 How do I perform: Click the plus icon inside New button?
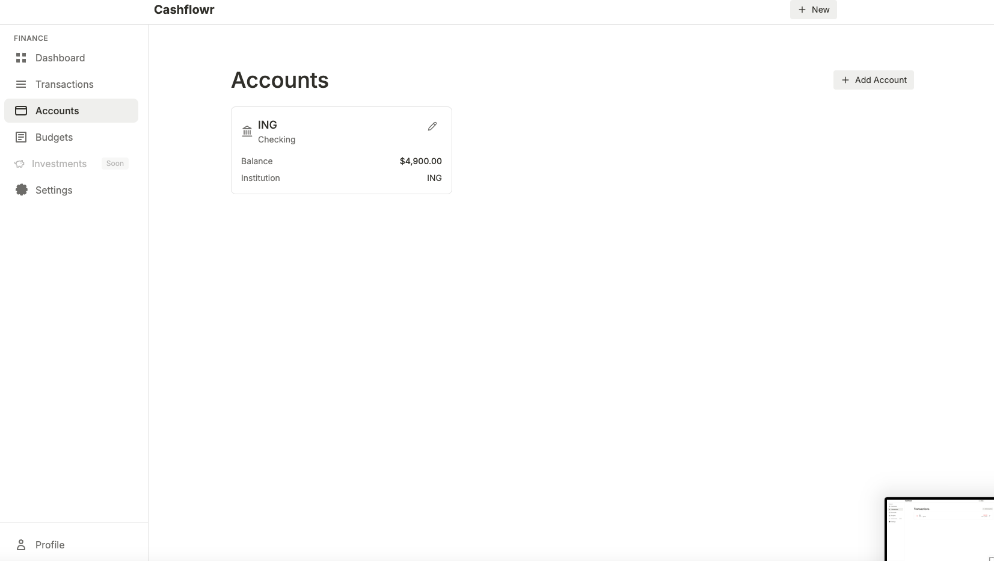(x=802, y=10)
